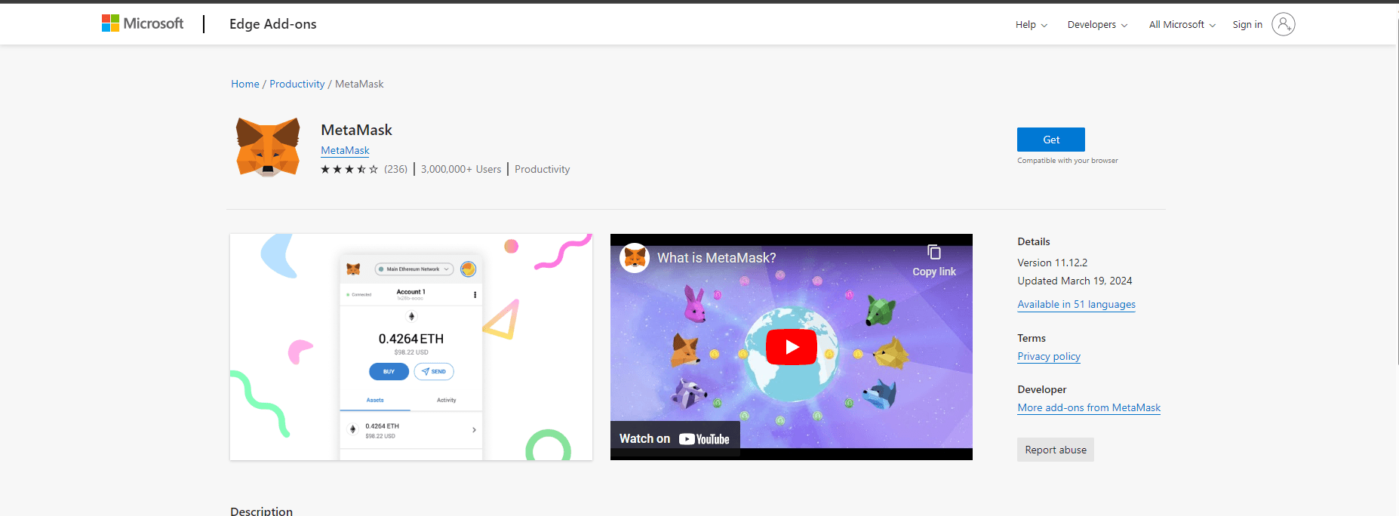The height and width of the screenshot is (516, 1399).
Task: Click the Productivity category label
Action: 543,169
